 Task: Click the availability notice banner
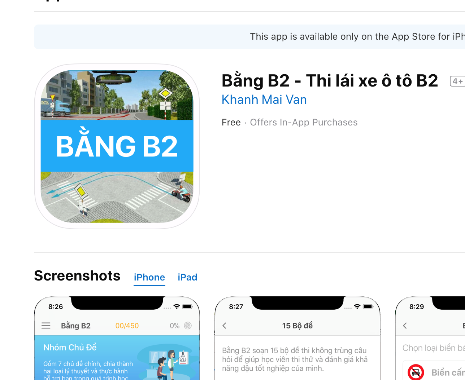click(249, 37)
